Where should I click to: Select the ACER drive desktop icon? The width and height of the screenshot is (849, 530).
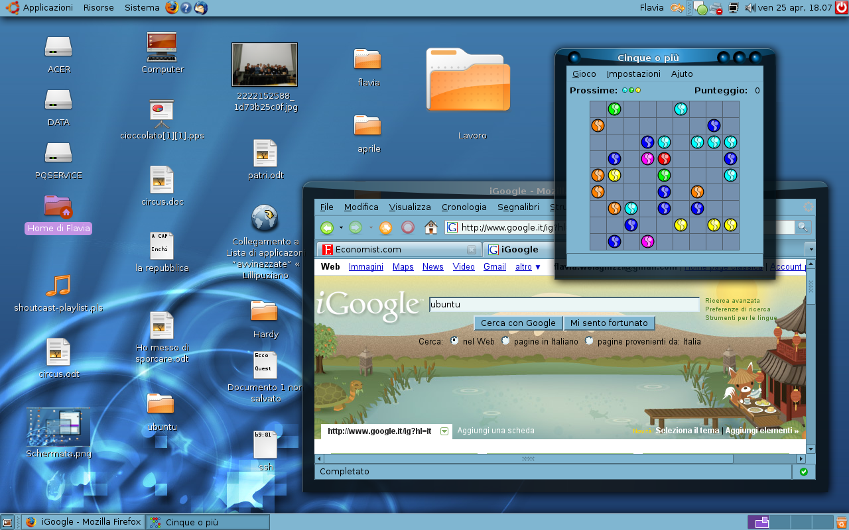pos(58,47)
